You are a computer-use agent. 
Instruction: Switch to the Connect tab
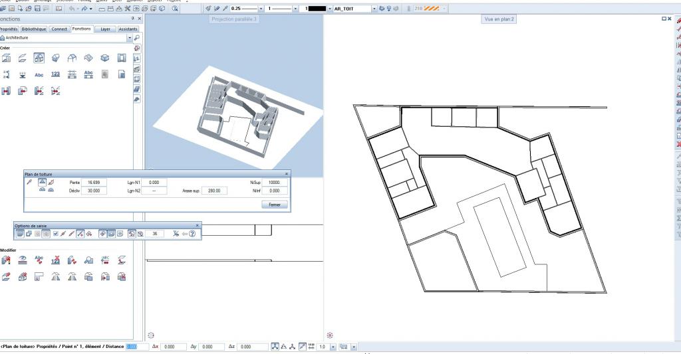pyautogui.click(x=59, y=29)
